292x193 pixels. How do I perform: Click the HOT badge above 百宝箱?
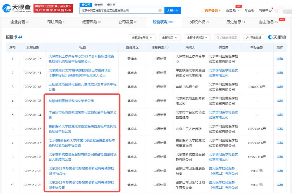tap(239, 6)
